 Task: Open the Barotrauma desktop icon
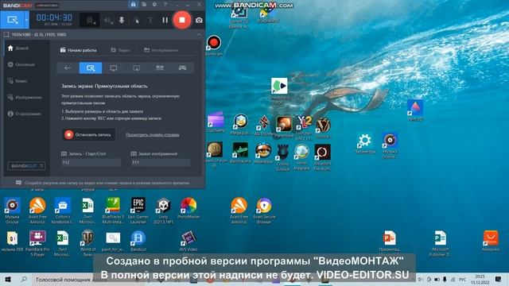pos(240,152)
